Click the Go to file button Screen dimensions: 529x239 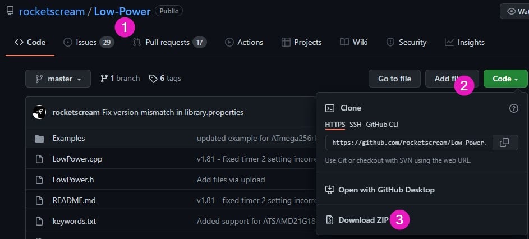394,79
